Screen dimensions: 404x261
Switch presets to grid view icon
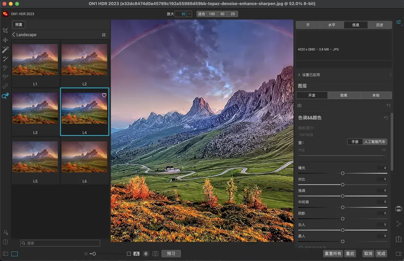click(x=104, y=35)
